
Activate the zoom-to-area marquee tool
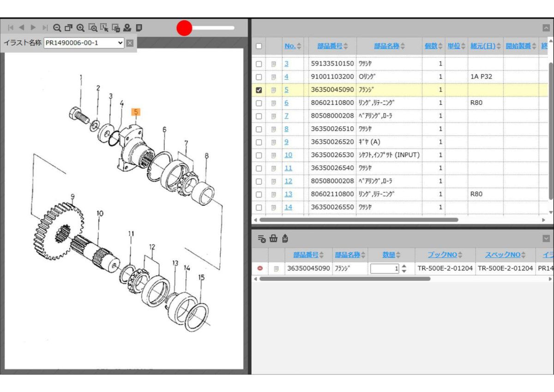[92, 28]
